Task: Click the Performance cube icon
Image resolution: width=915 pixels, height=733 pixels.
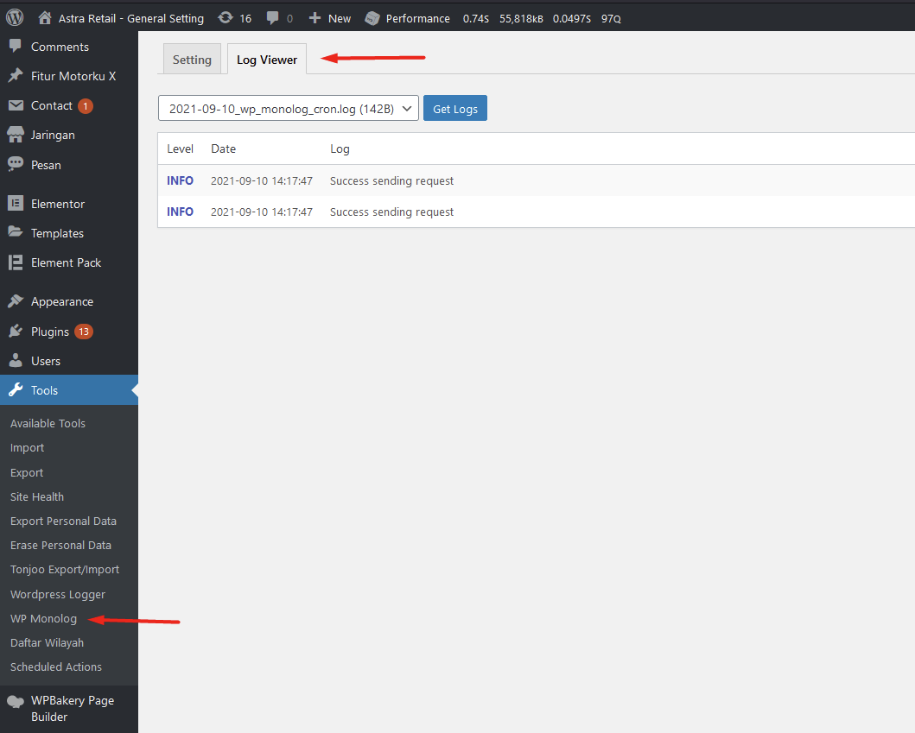Action: coord(372,19)
